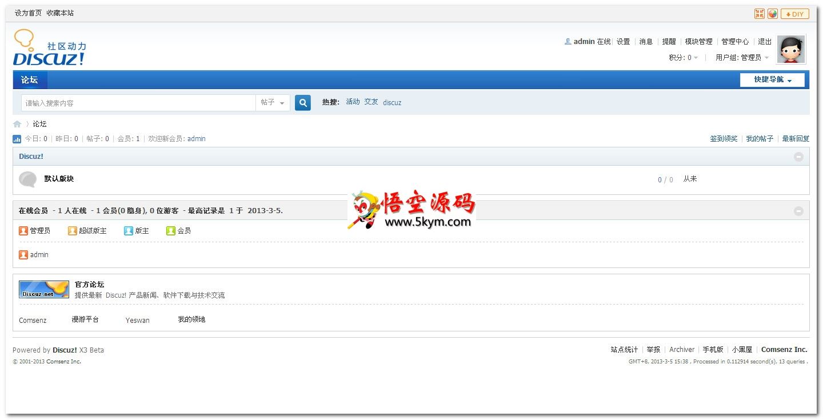Open 手机版 footer link
The width and height of the screenshot is (823, 420).
[713, 350]
